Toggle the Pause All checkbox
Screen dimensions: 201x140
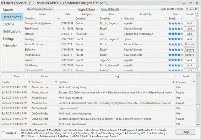[x=3, y=133]
